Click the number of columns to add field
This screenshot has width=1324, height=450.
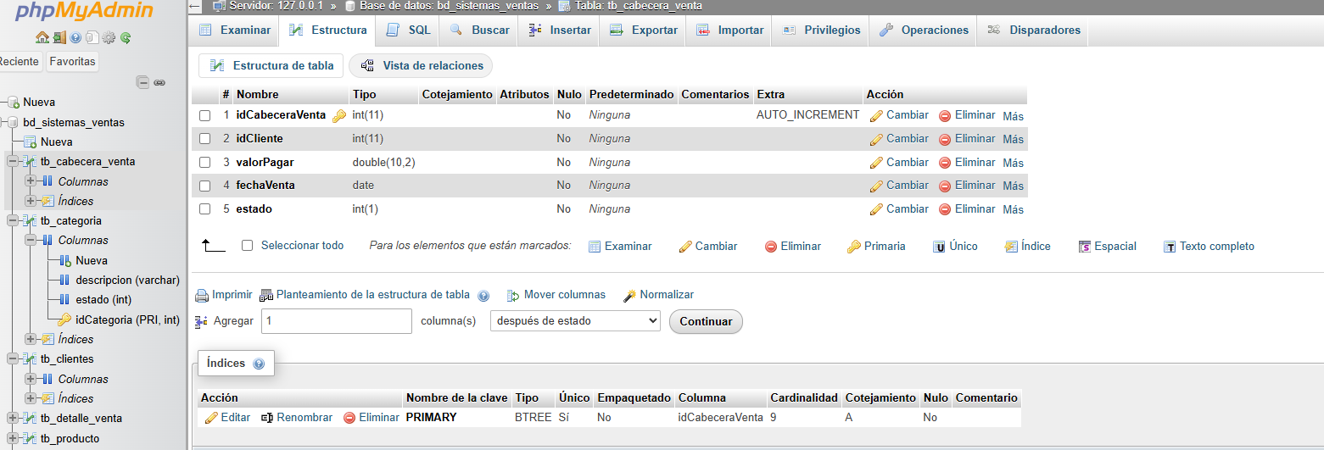tap(337, 321)
